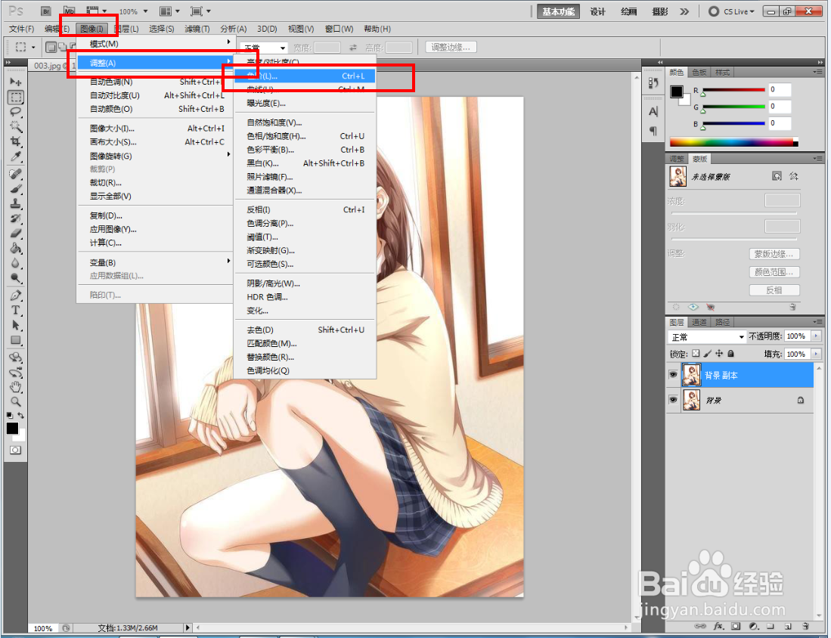
Task: Toggle lock image pixels brush icon
Action: 708,354
